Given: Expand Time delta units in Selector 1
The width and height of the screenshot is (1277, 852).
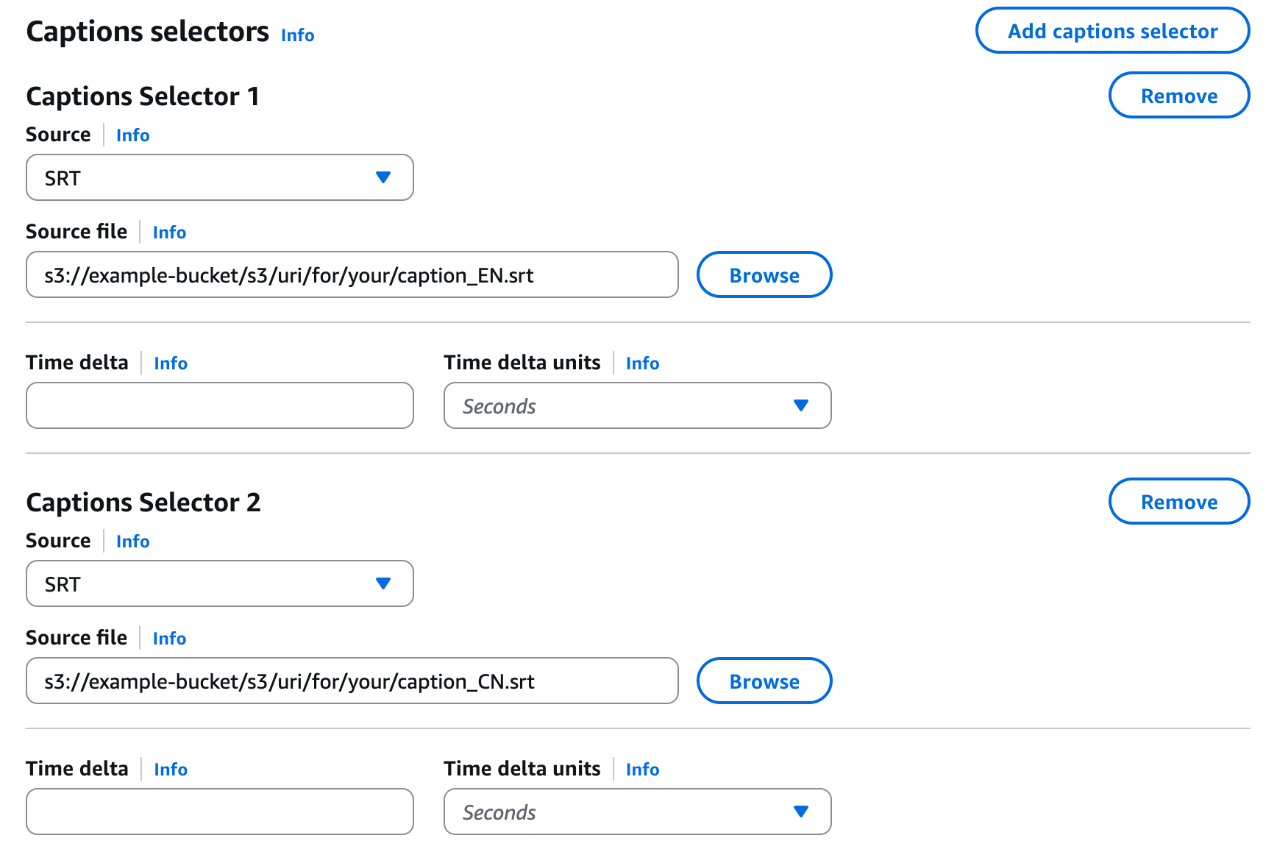Looking at the screenshot, I should click(x=637, y=406).
